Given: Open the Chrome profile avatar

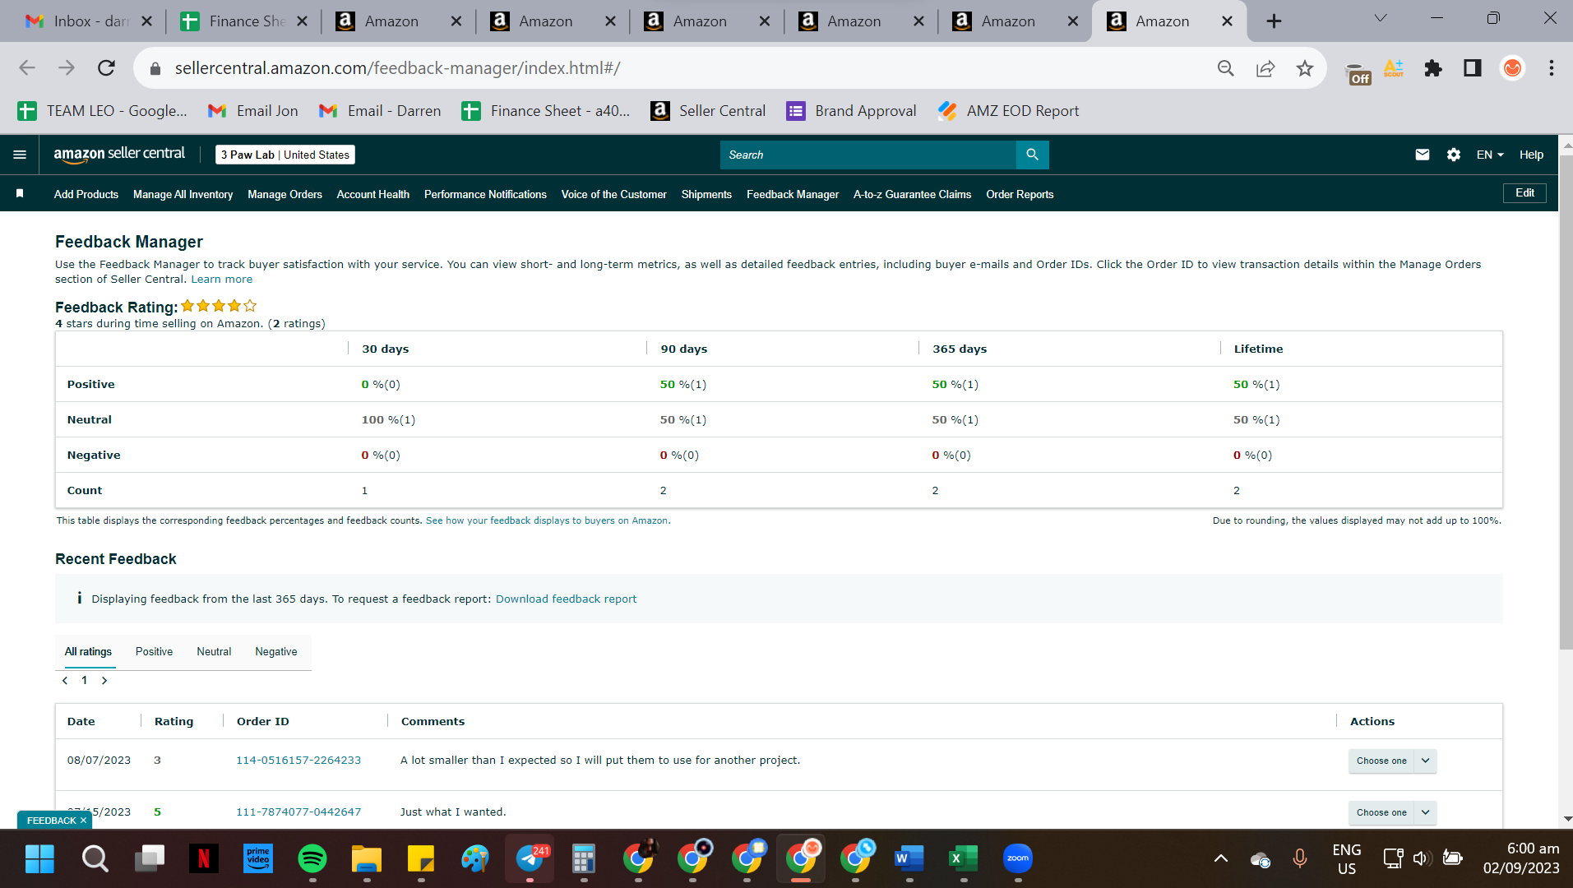Looking at the screenshot, I should (x=1512, y=68).
